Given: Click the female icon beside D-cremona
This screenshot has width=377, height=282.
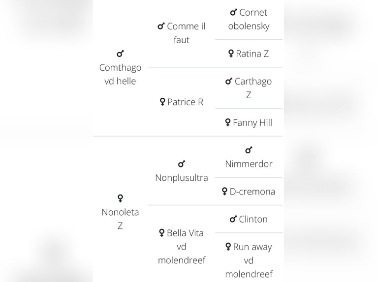Looking at the screenshot, I should tap(224, 192).
